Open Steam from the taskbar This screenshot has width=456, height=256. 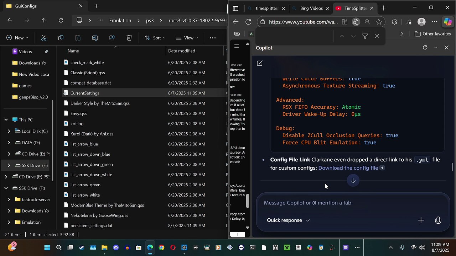pyautogui.click(x=82, y=247)
